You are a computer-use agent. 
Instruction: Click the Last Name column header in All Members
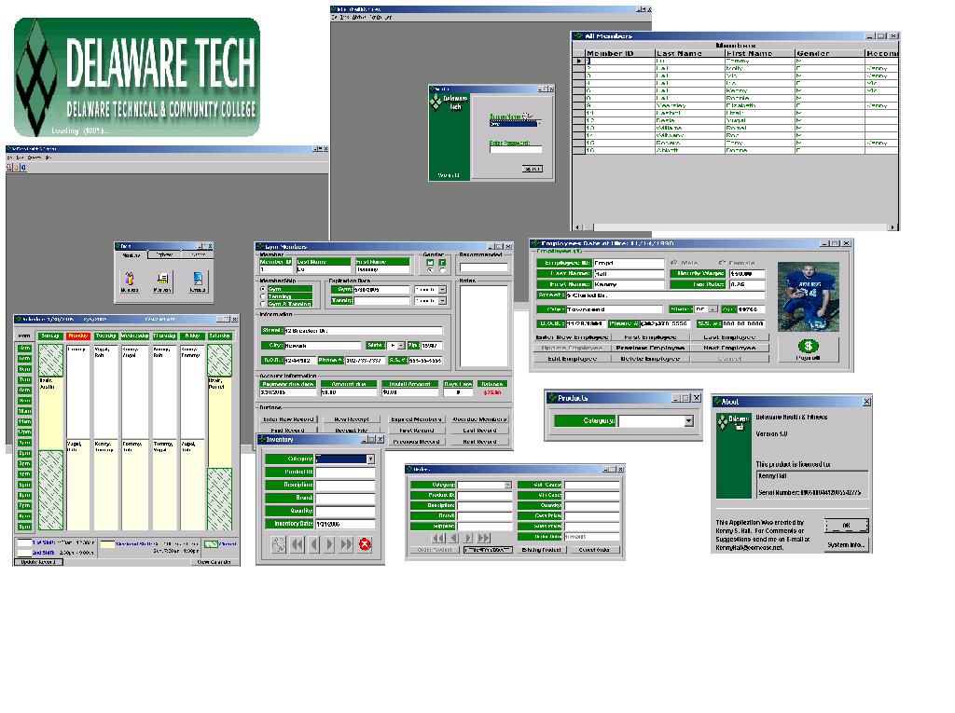point(689,53)
